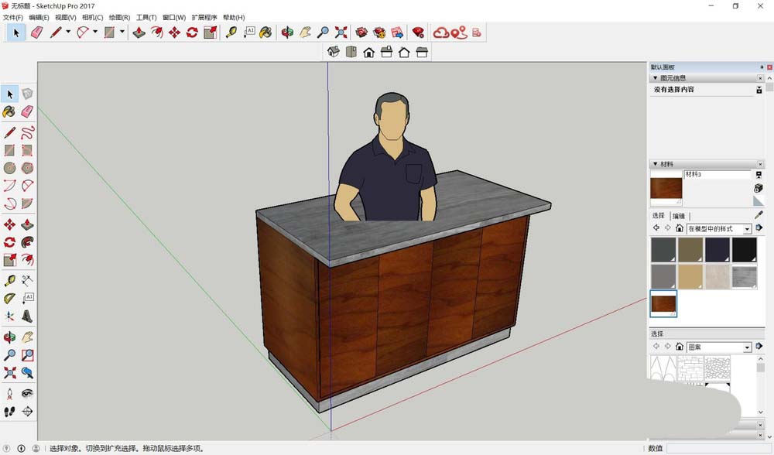
Task: Select the Eraser tool in top toolbar
Action: pos(36,32)
